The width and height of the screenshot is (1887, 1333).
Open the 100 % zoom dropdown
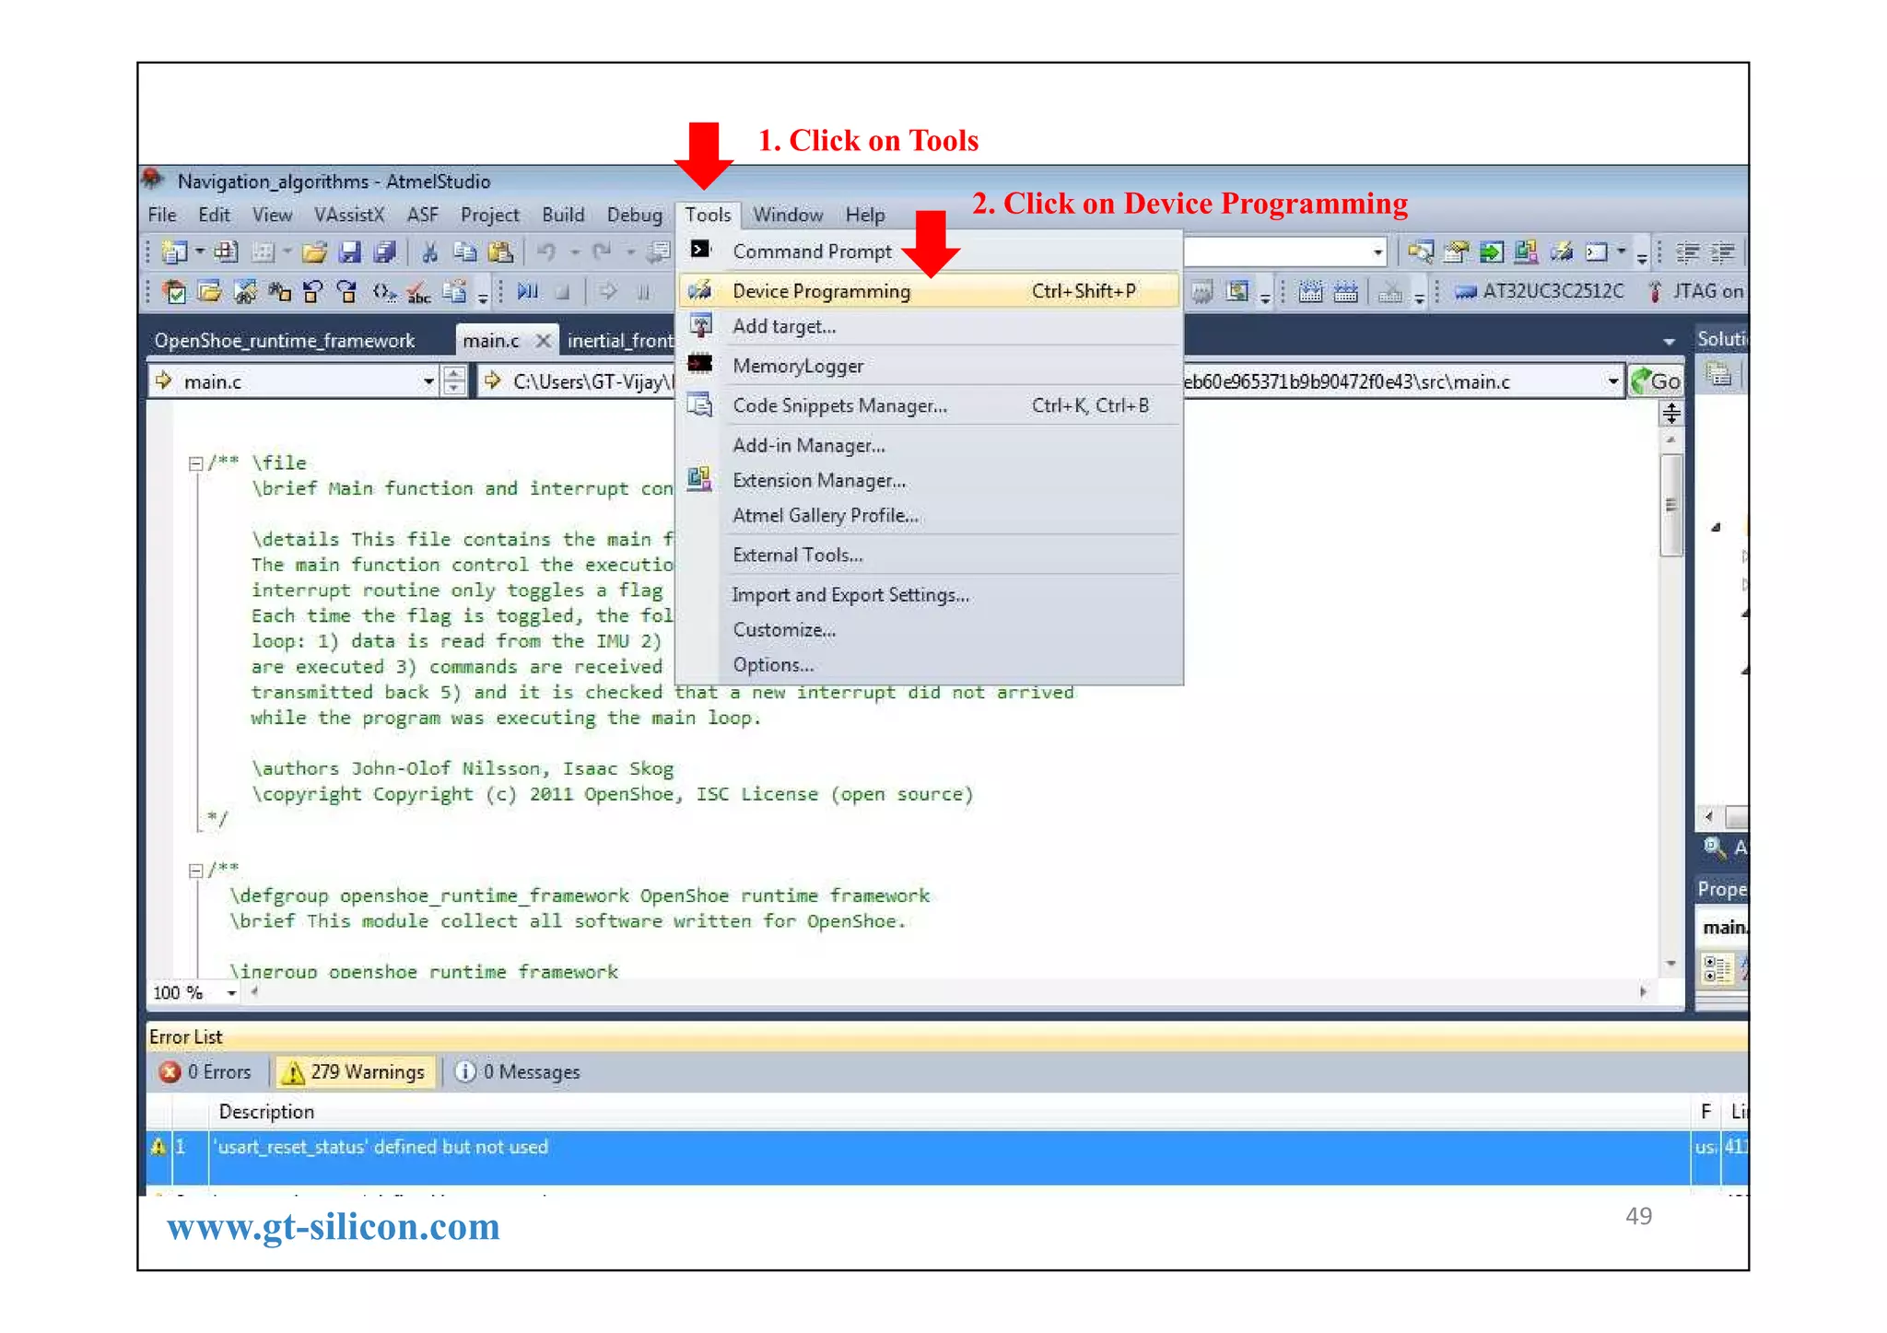(x=231, y=992)
